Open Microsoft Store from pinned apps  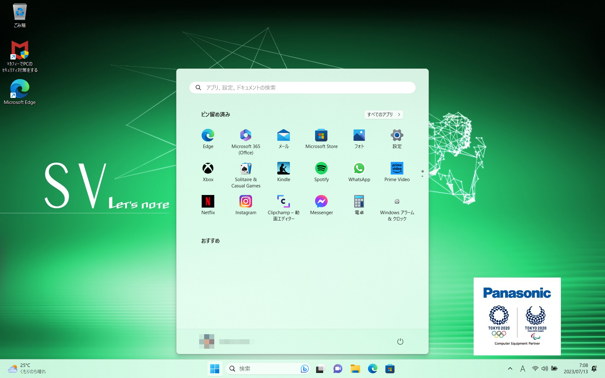pyautogui.click(x=321, y=139)
